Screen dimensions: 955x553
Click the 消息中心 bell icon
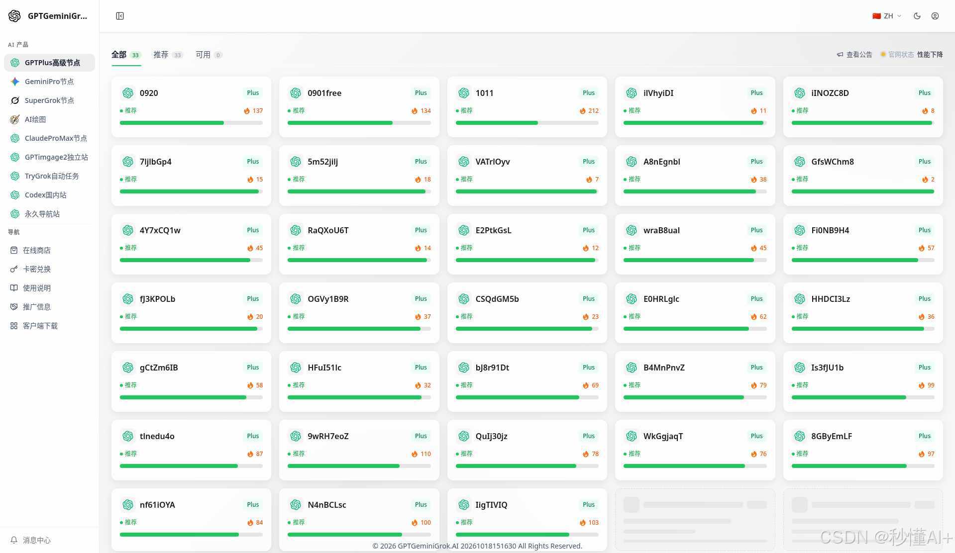pos(14,540)
